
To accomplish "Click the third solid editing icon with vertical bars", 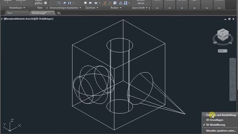I will (x=70, y=3).
